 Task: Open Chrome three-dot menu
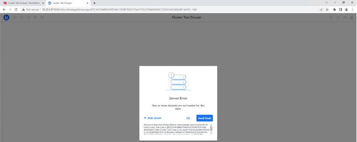[352, 10]
